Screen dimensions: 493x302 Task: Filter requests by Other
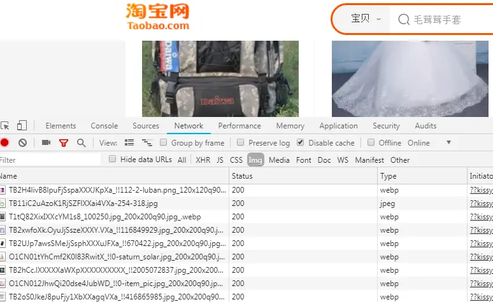pos(400,160)
